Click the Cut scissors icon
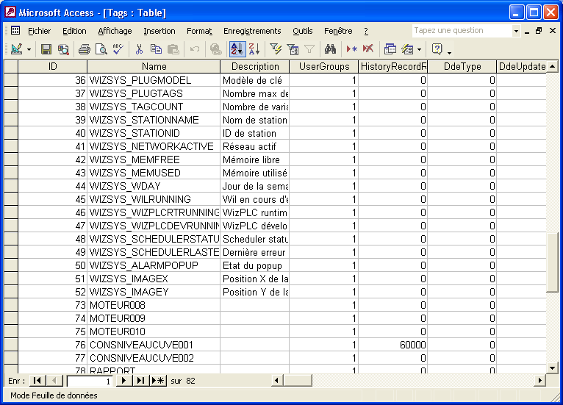563x405 pixels. click(x=139, y=49)
